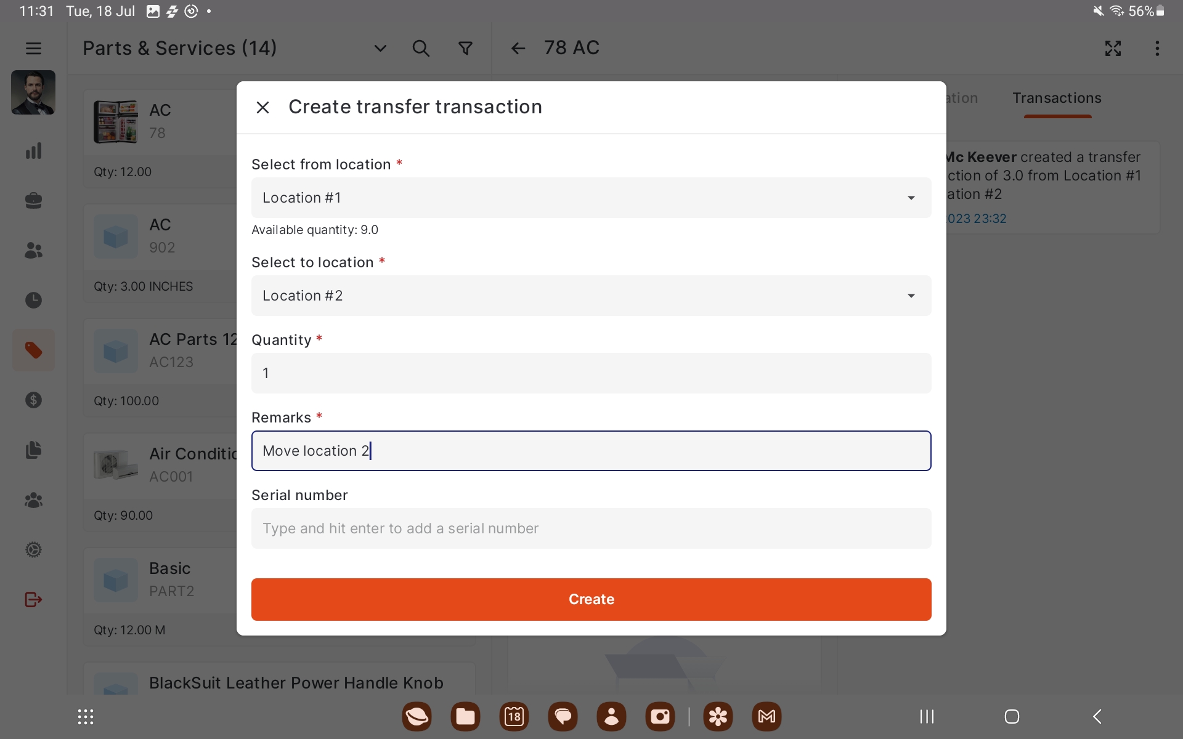Open the tag icon in sidebar

pos(33,350)
